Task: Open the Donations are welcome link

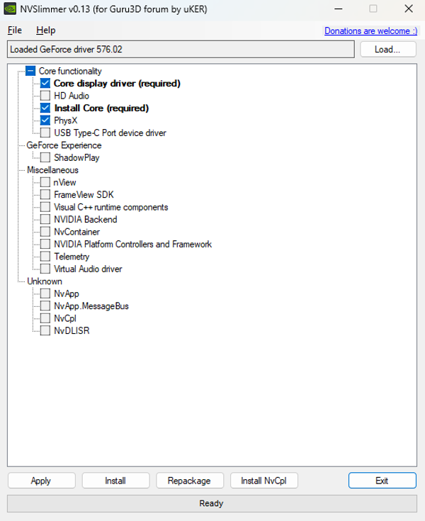Action: [x=371, y=31]
